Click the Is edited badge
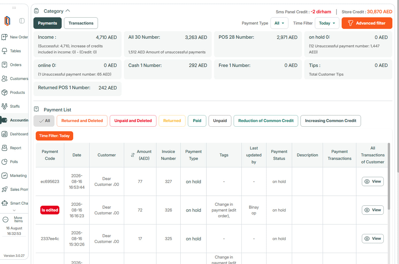Viewport: 399px width, 264px height. tap(50, 210)
